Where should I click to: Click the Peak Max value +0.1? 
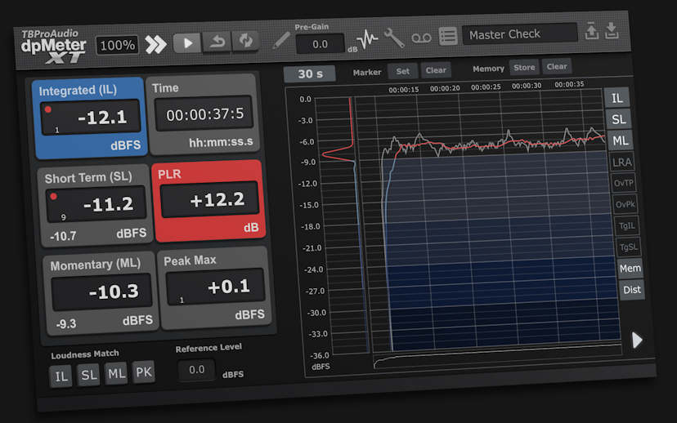pos(228,287)
